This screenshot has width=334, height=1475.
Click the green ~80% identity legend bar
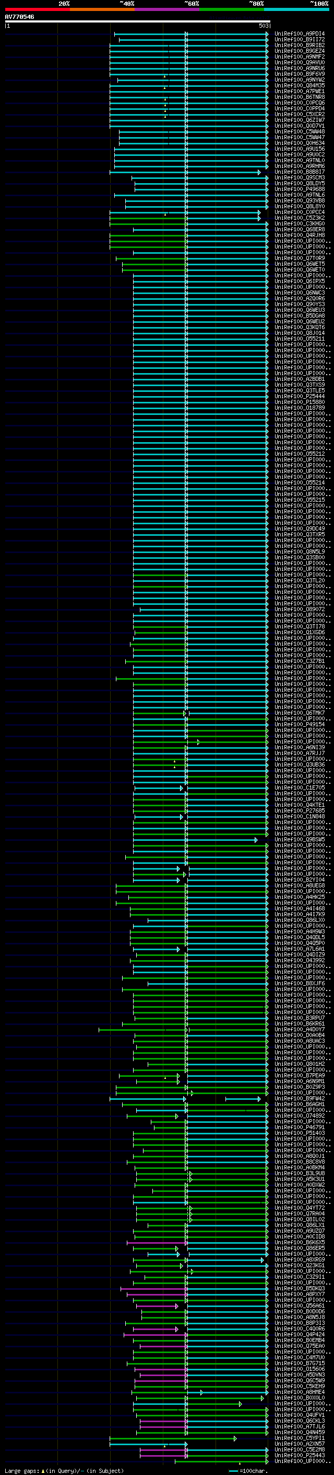232,9
